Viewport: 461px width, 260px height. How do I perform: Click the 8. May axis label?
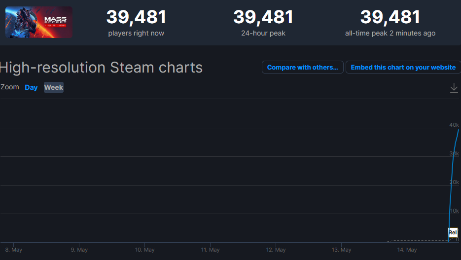[13, 250]
